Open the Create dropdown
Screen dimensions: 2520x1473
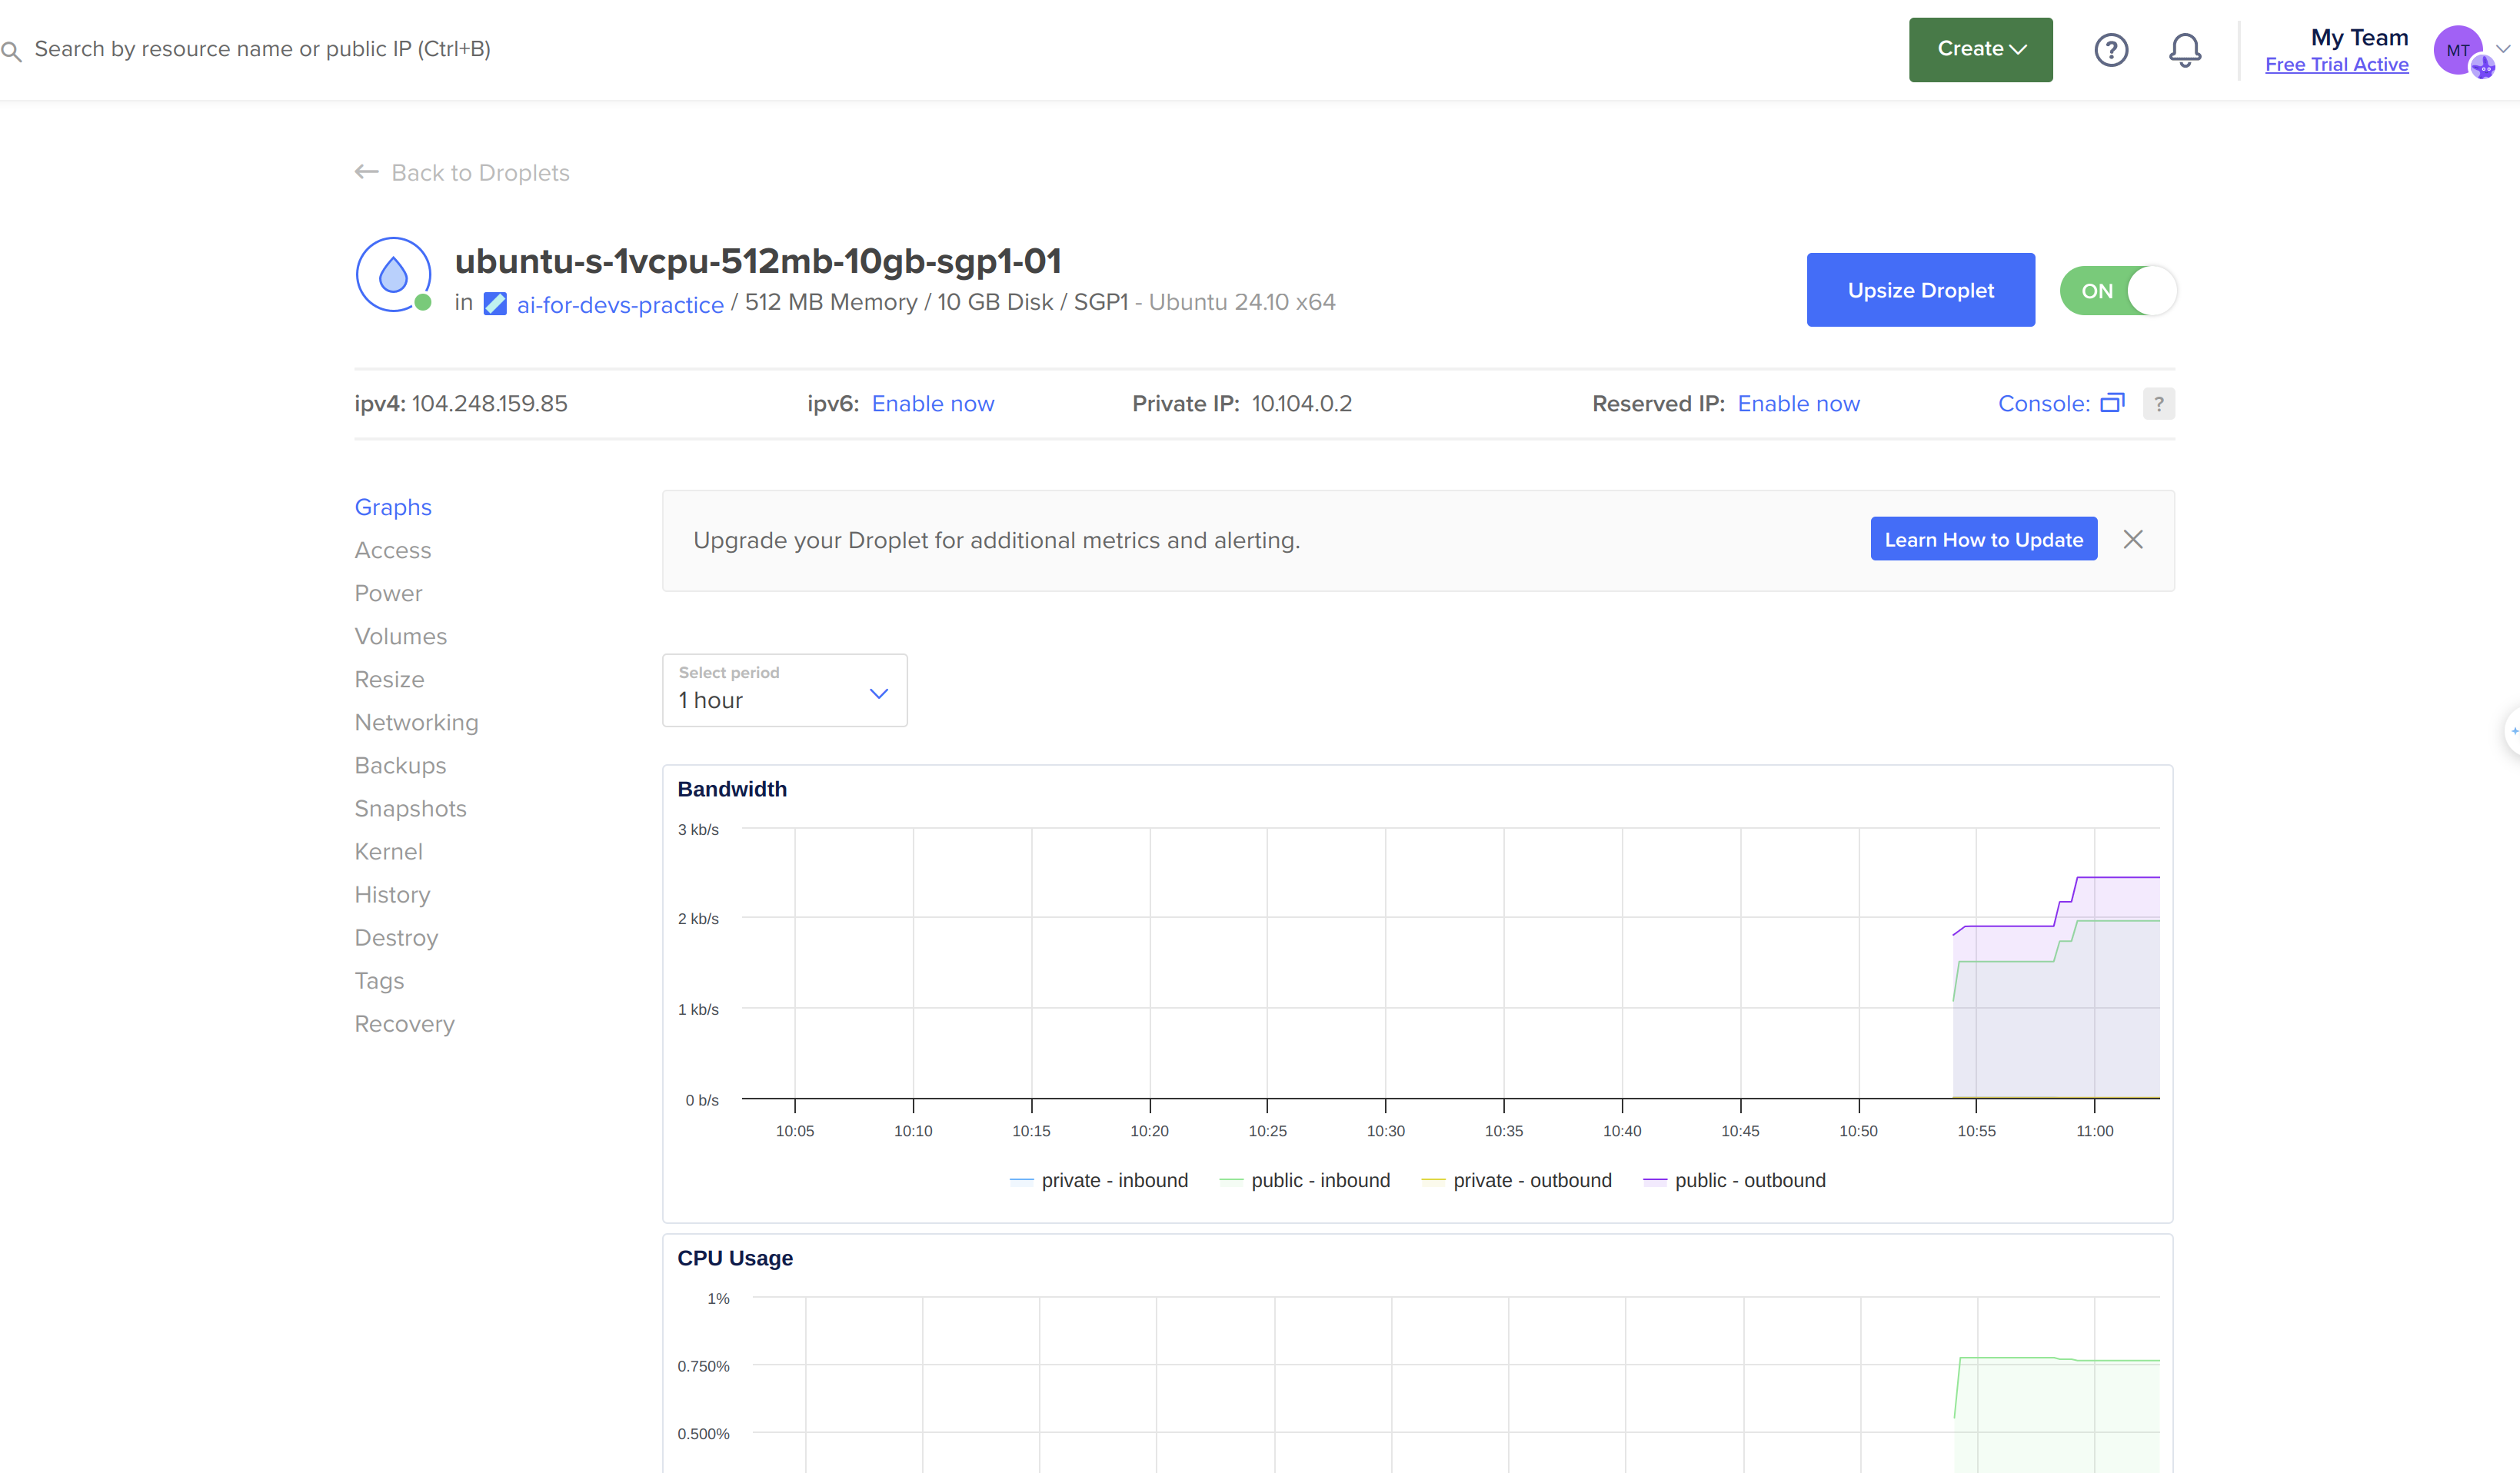(1980, 49)
